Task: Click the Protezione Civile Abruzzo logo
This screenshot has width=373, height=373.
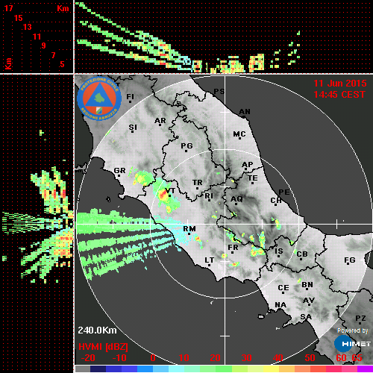Action: [x=99, y=98]
